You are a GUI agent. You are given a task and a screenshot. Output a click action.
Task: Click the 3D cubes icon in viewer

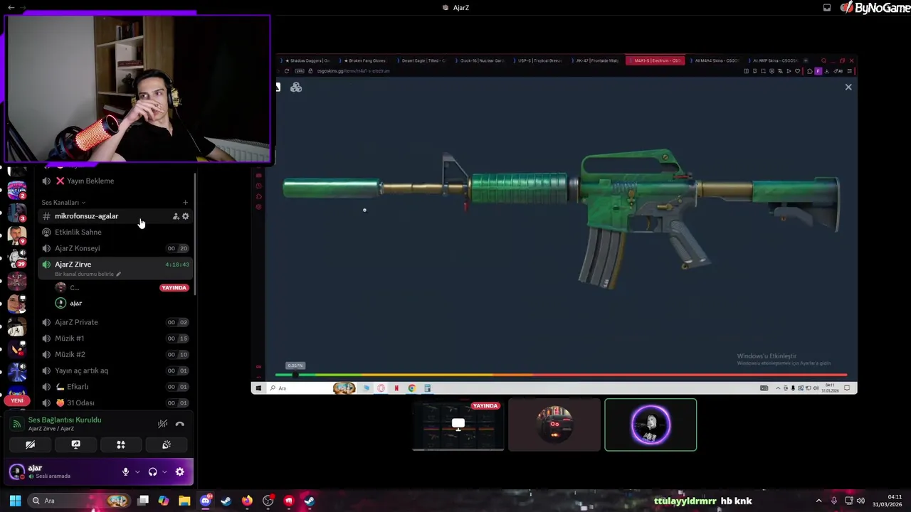click(x=296, y=87)
